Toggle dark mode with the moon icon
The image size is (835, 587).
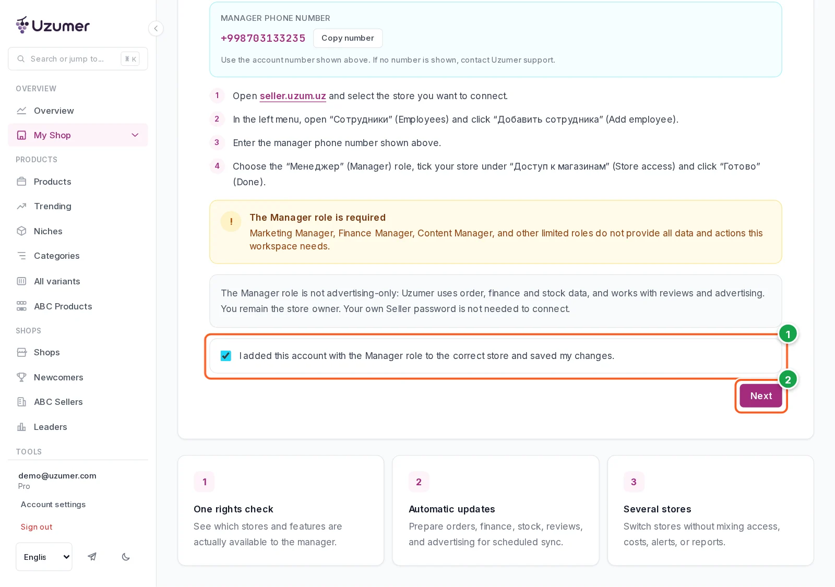coord(126,557)
